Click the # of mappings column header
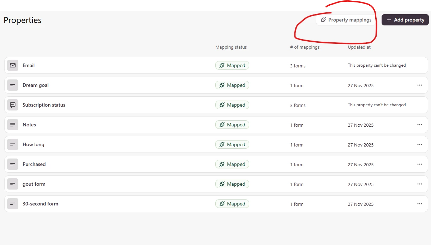Viewport: 431px width, 245px height. coord(305,47)
